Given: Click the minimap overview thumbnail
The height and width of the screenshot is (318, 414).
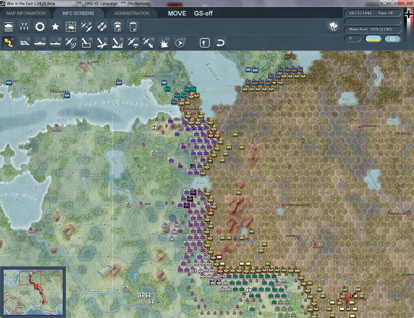Looking at the screenshot, I should pos(33,292).
